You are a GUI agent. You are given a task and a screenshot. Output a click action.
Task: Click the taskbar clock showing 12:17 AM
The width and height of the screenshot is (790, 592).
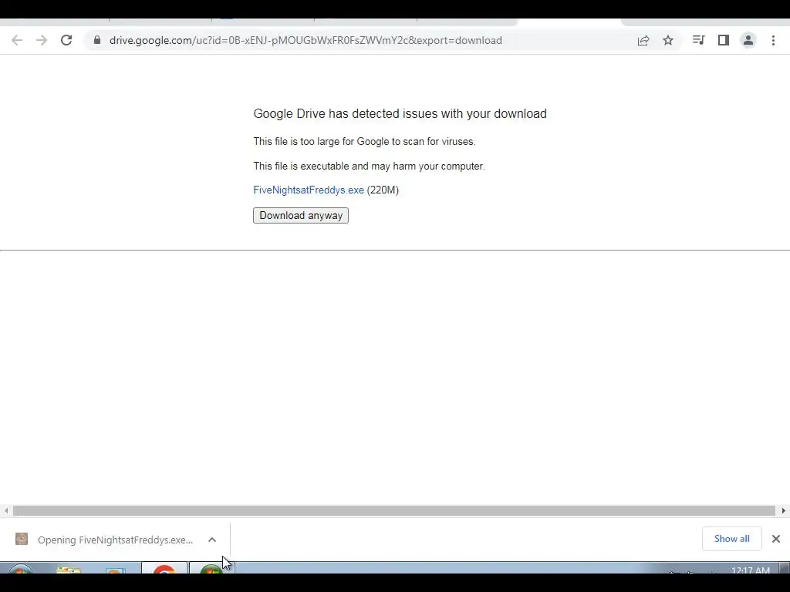coord(750,570)
